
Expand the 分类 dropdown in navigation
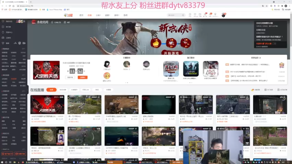pyautogui.click(x=98, y=15)
